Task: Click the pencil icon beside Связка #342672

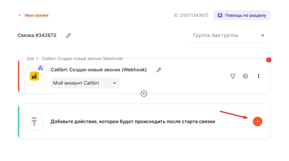Action: [68, 35]
